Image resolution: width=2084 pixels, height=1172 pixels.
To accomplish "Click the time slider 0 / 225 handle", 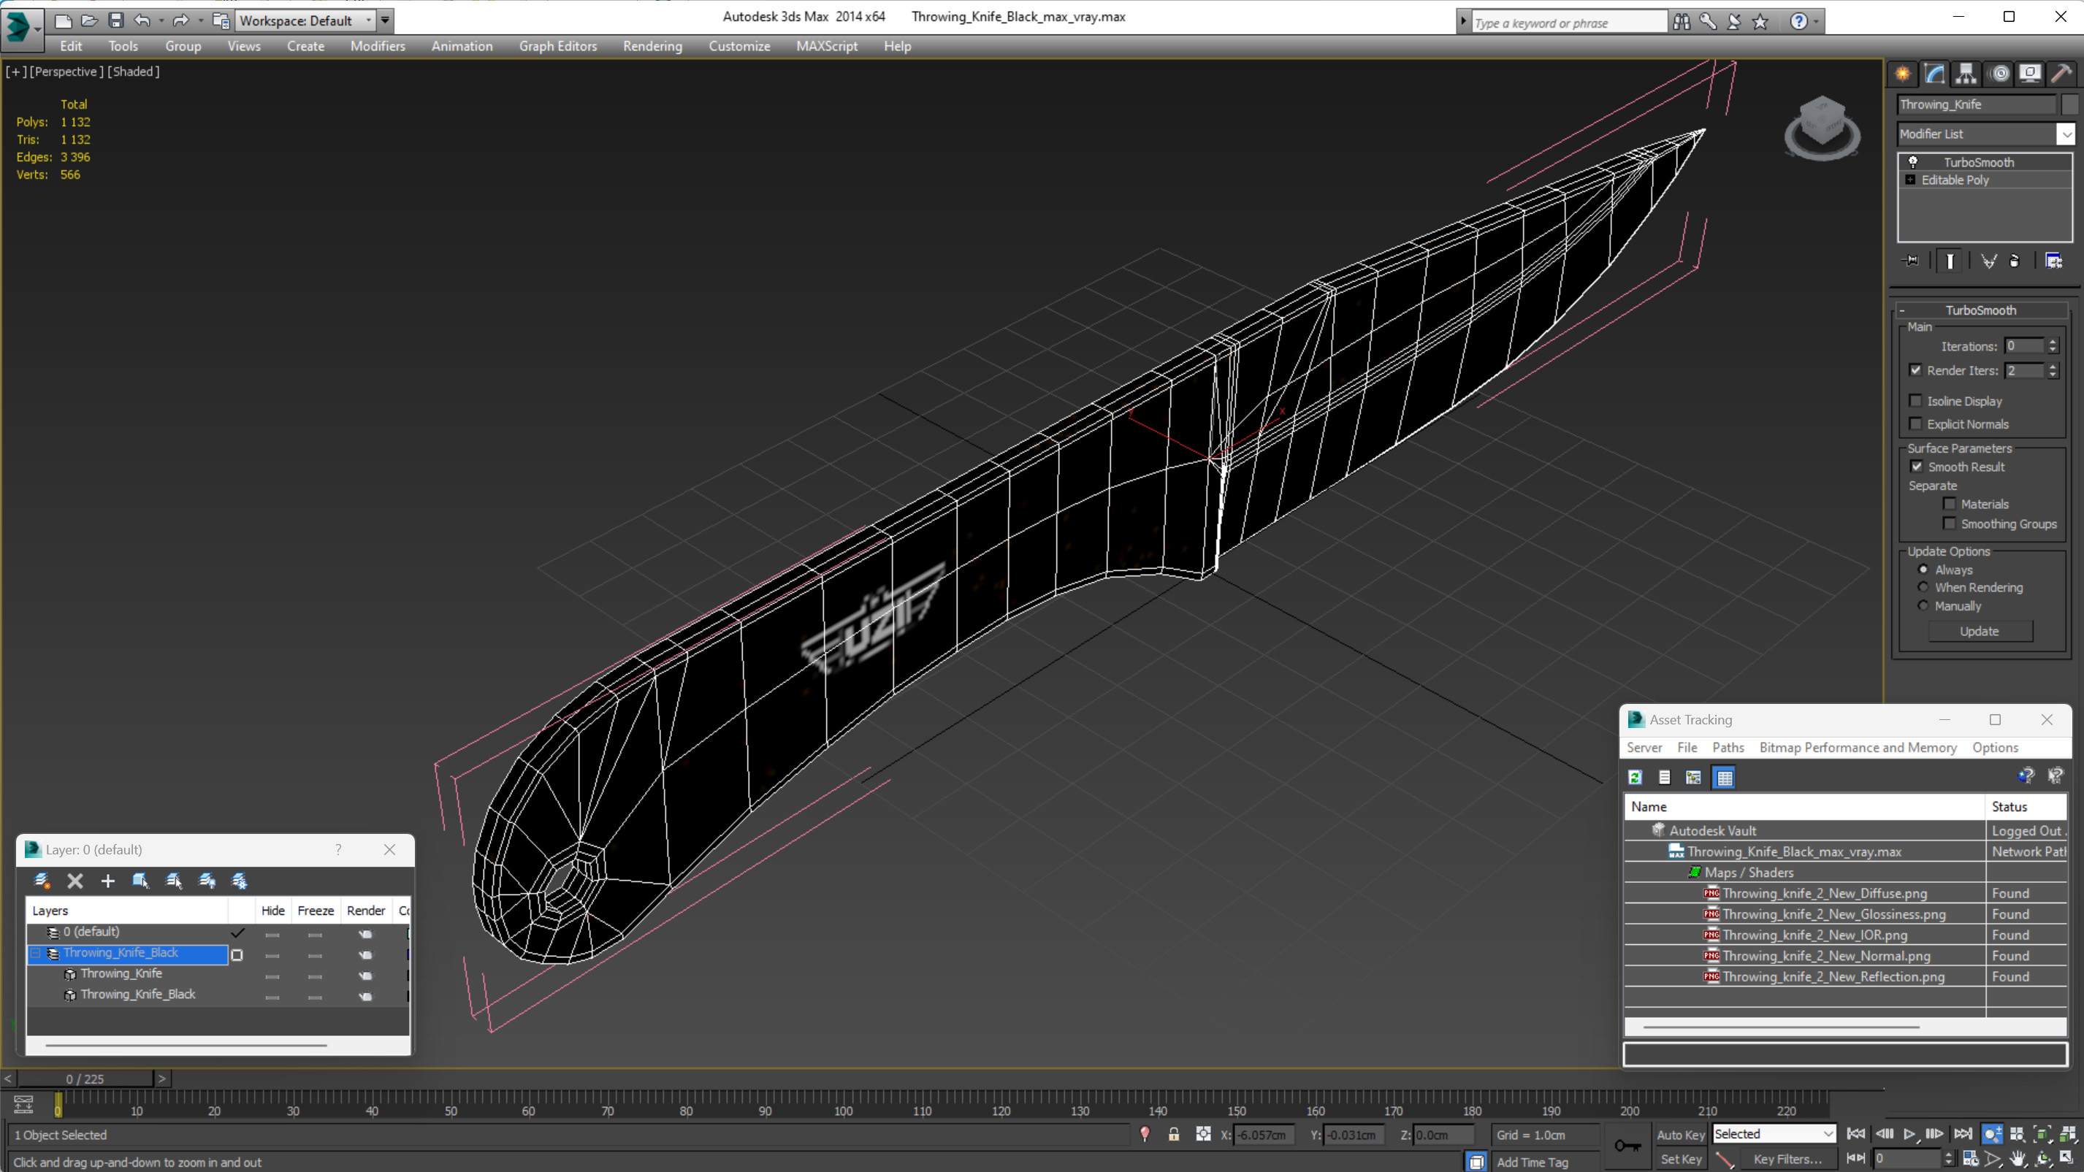I will [x=85, y=1079].
